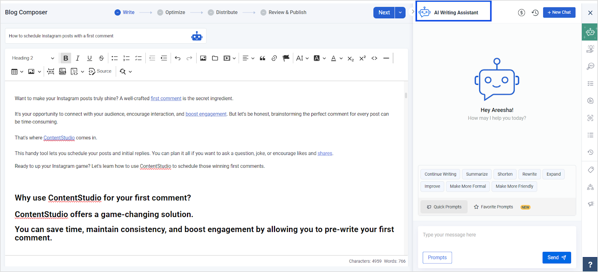This screenshot has width=598, height=272.
Task: Insert an image from the toolbar
Action: pyautogui.click(x=203, y=58)
